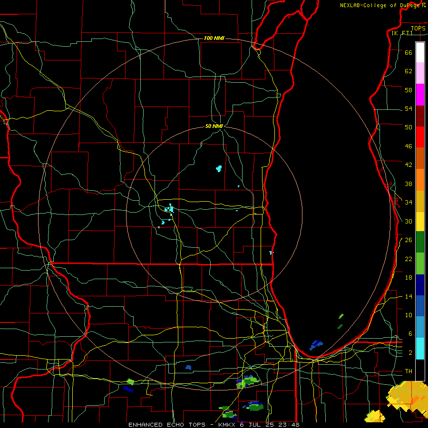Click the legend value "42"
This screenshot has width=428, height=428.
coord(409,165)
